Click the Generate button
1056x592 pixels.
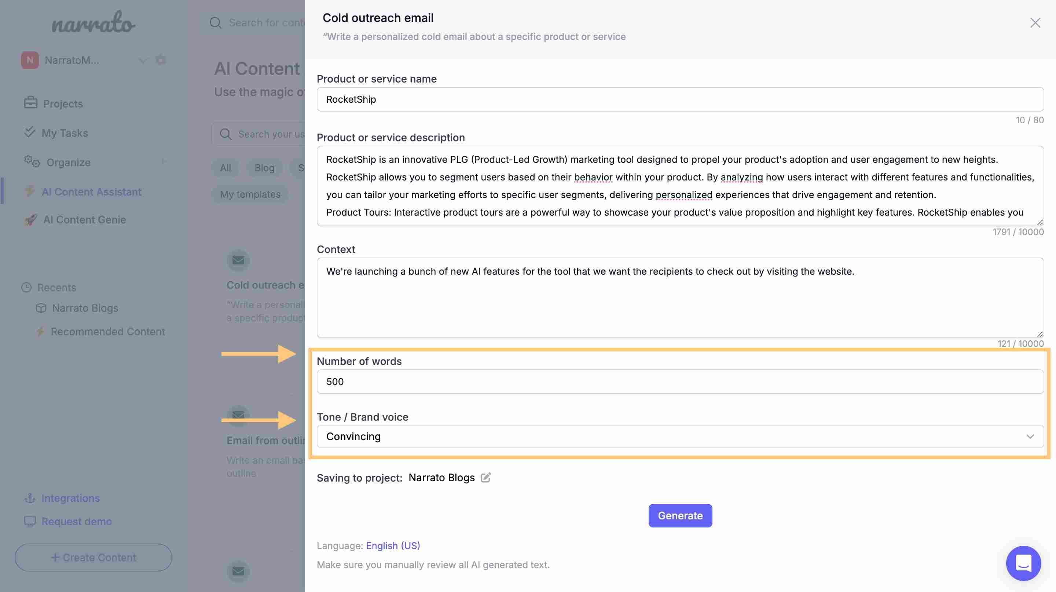pyautogui.click(x=680, y=516)
